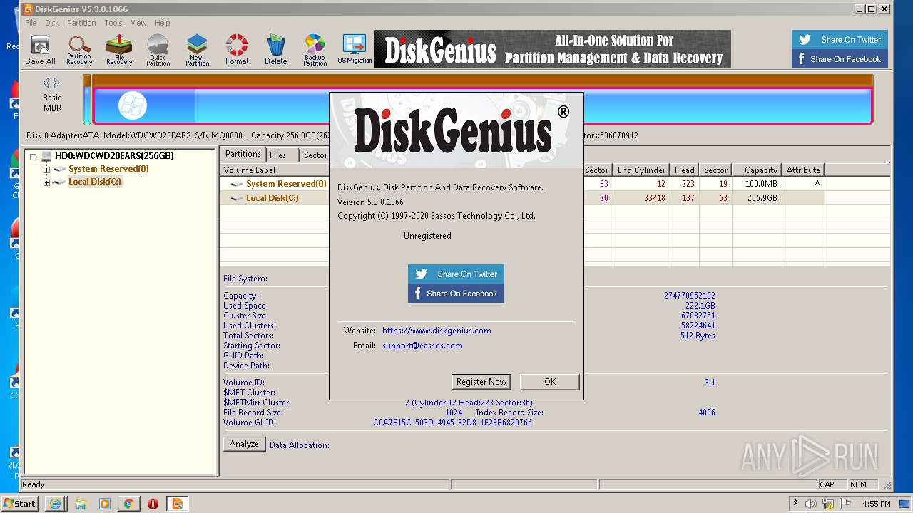Open Partition Recovery tool
913x513 pixels.
click(x=79, y=49)
